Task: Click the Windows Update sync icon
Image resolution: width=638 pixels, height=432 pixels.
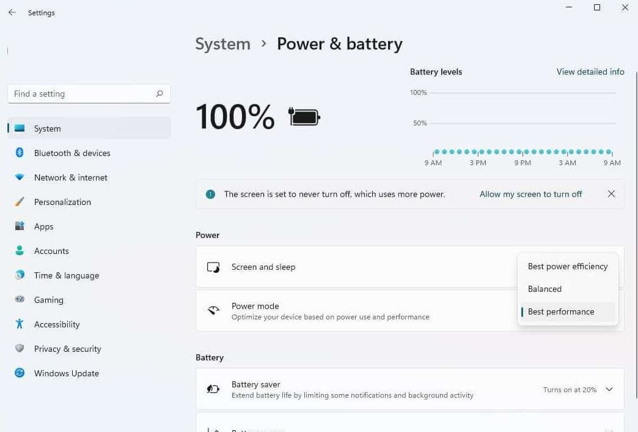Action: coord(20,373)
